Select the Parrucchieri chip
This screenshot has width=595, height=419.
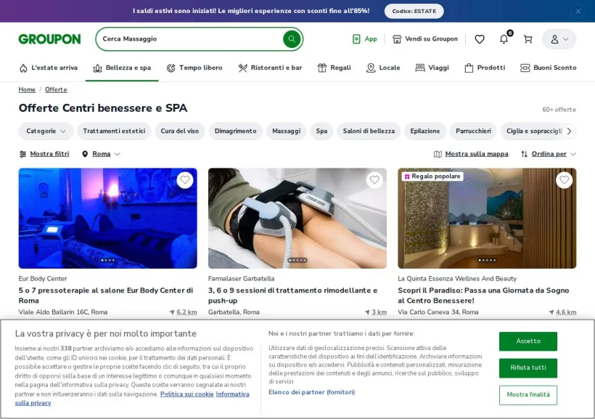473,131
